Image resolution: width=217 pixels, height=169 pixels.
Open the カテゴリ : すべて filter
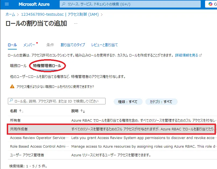click(161, 102)
